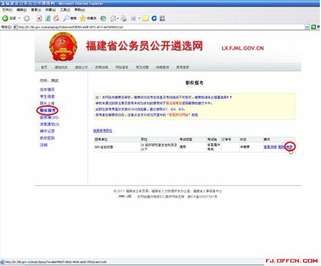Expand the address bar dropdown arrow

[x=307, y=27]
